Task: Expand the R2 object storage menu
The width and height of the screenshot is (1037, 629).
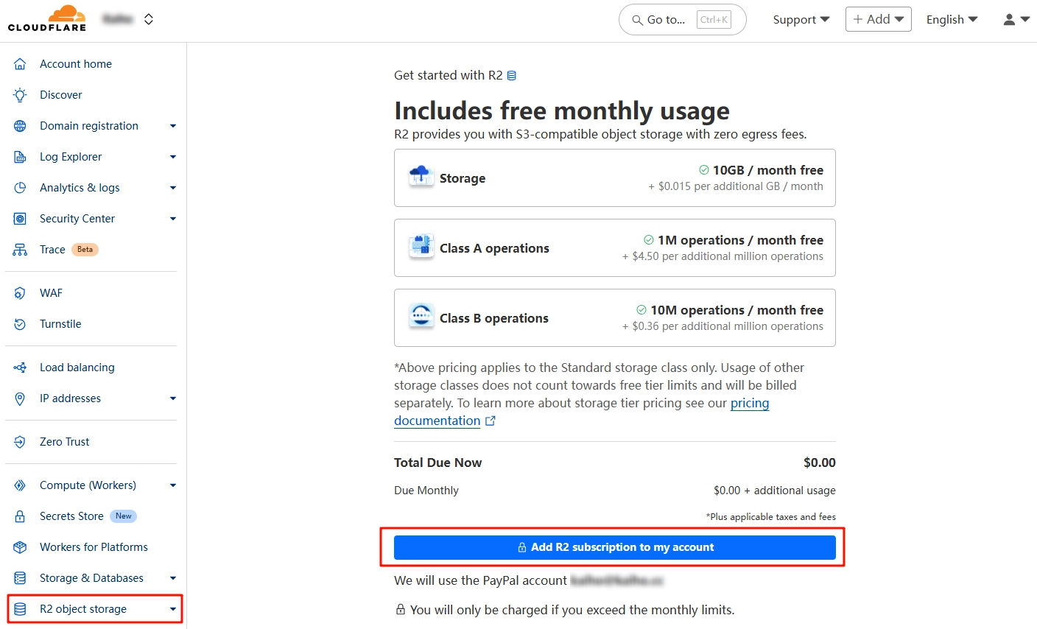Action: [173, 609]
